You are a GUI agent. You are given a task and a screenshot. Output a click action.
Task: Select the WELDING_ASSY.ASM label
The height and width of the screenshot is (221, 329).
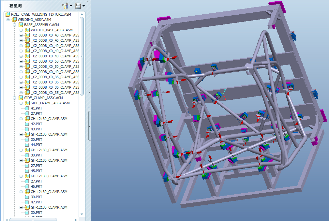35,20
